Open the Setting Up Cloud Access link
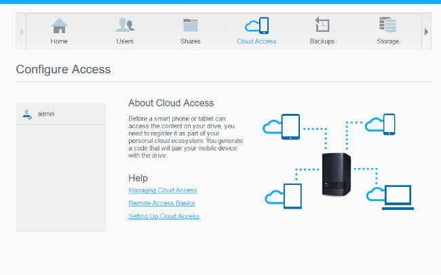 164,216
